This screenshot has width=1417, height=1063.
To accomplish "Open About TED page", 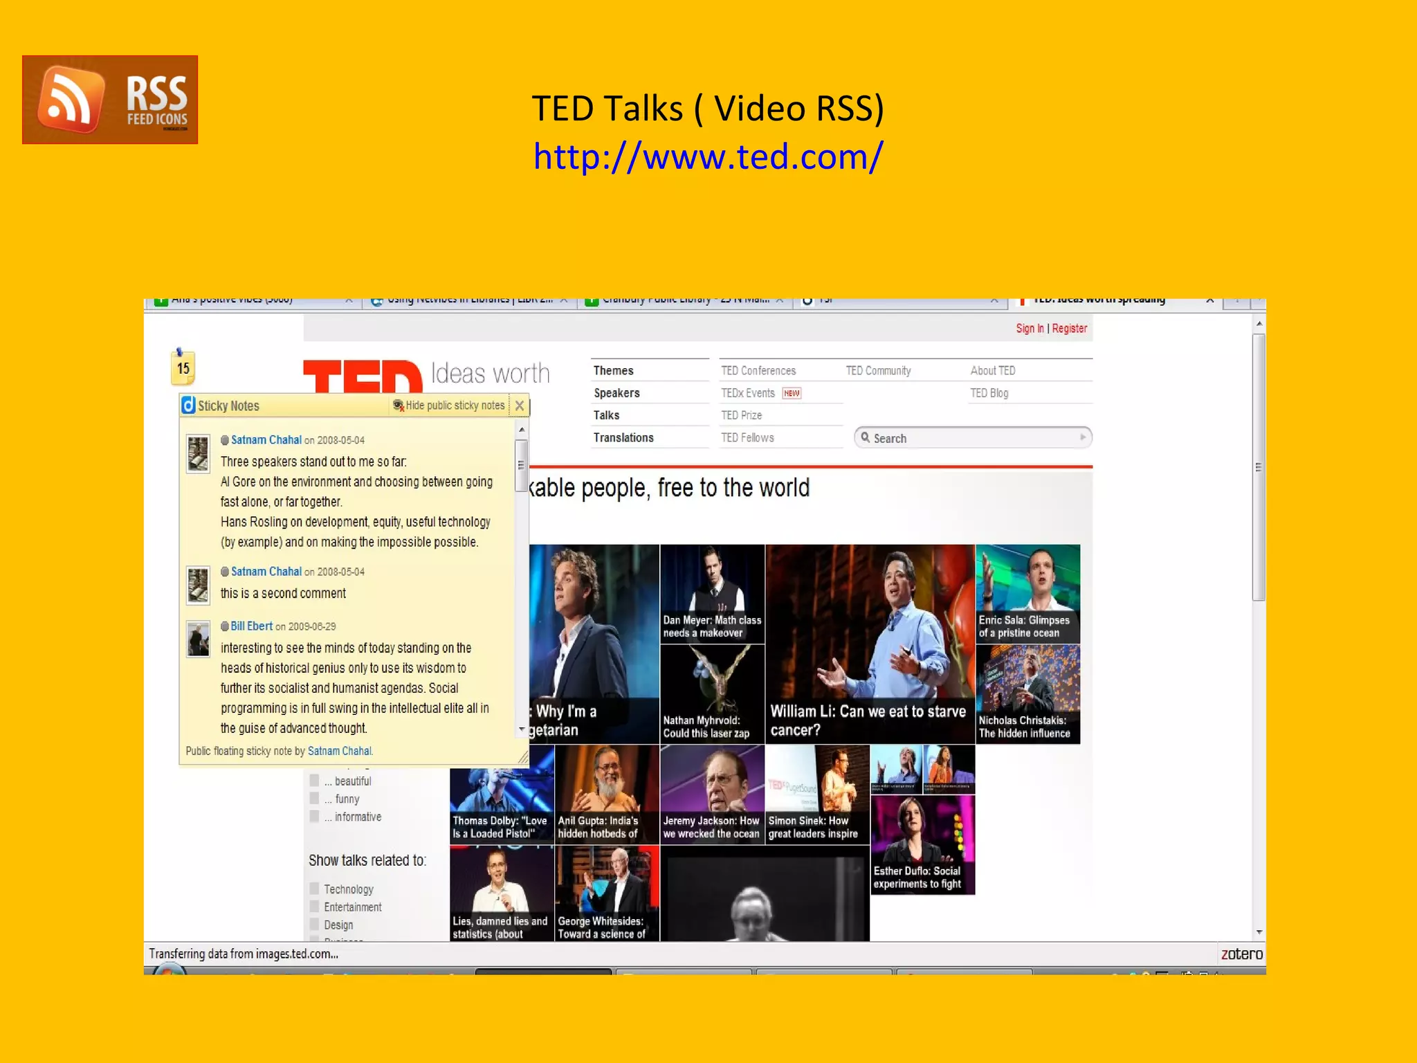I will (993, 371).
